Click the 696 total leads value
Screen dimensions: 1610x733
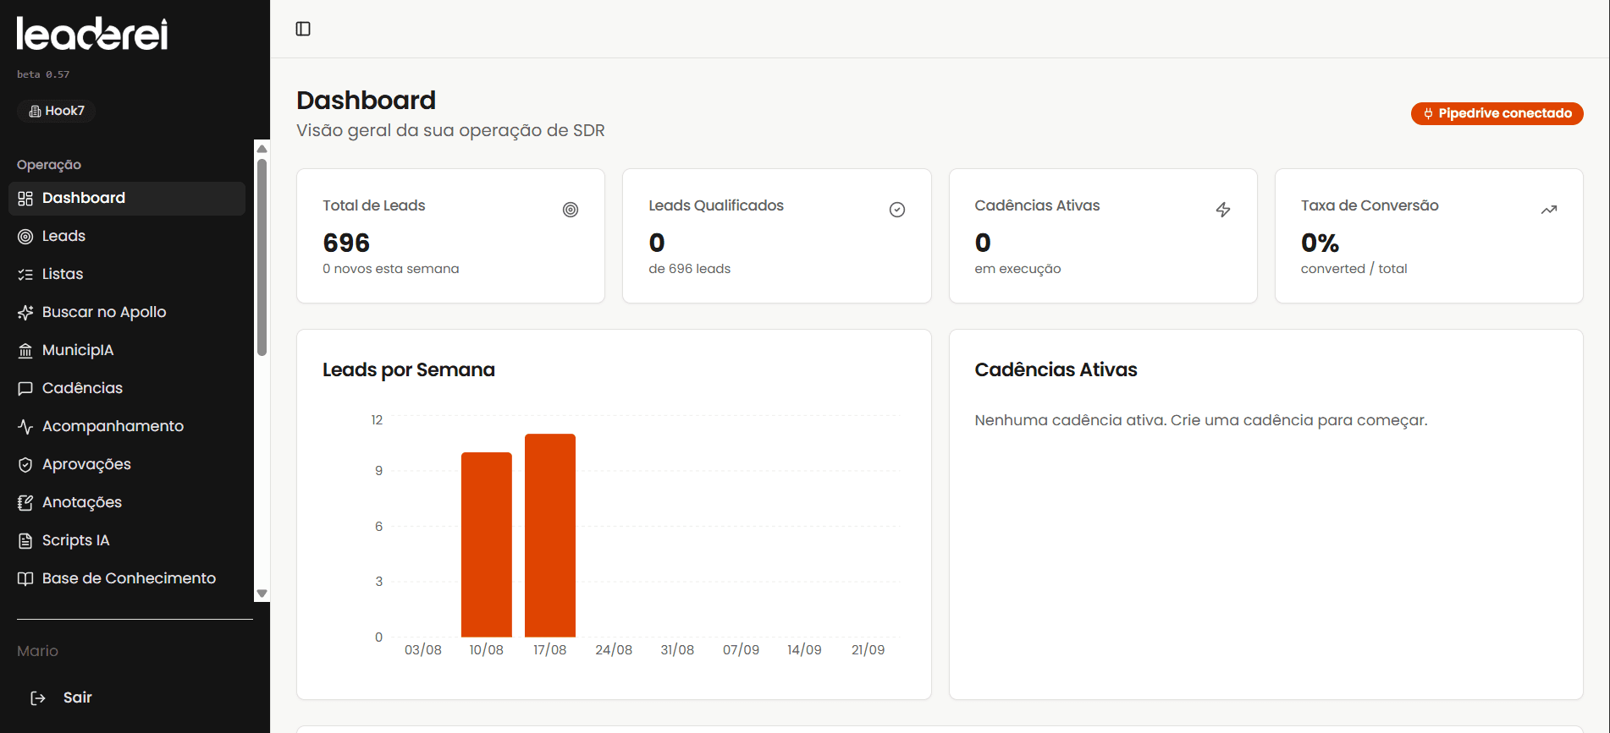pyautogui.click(x=346, y=243)
